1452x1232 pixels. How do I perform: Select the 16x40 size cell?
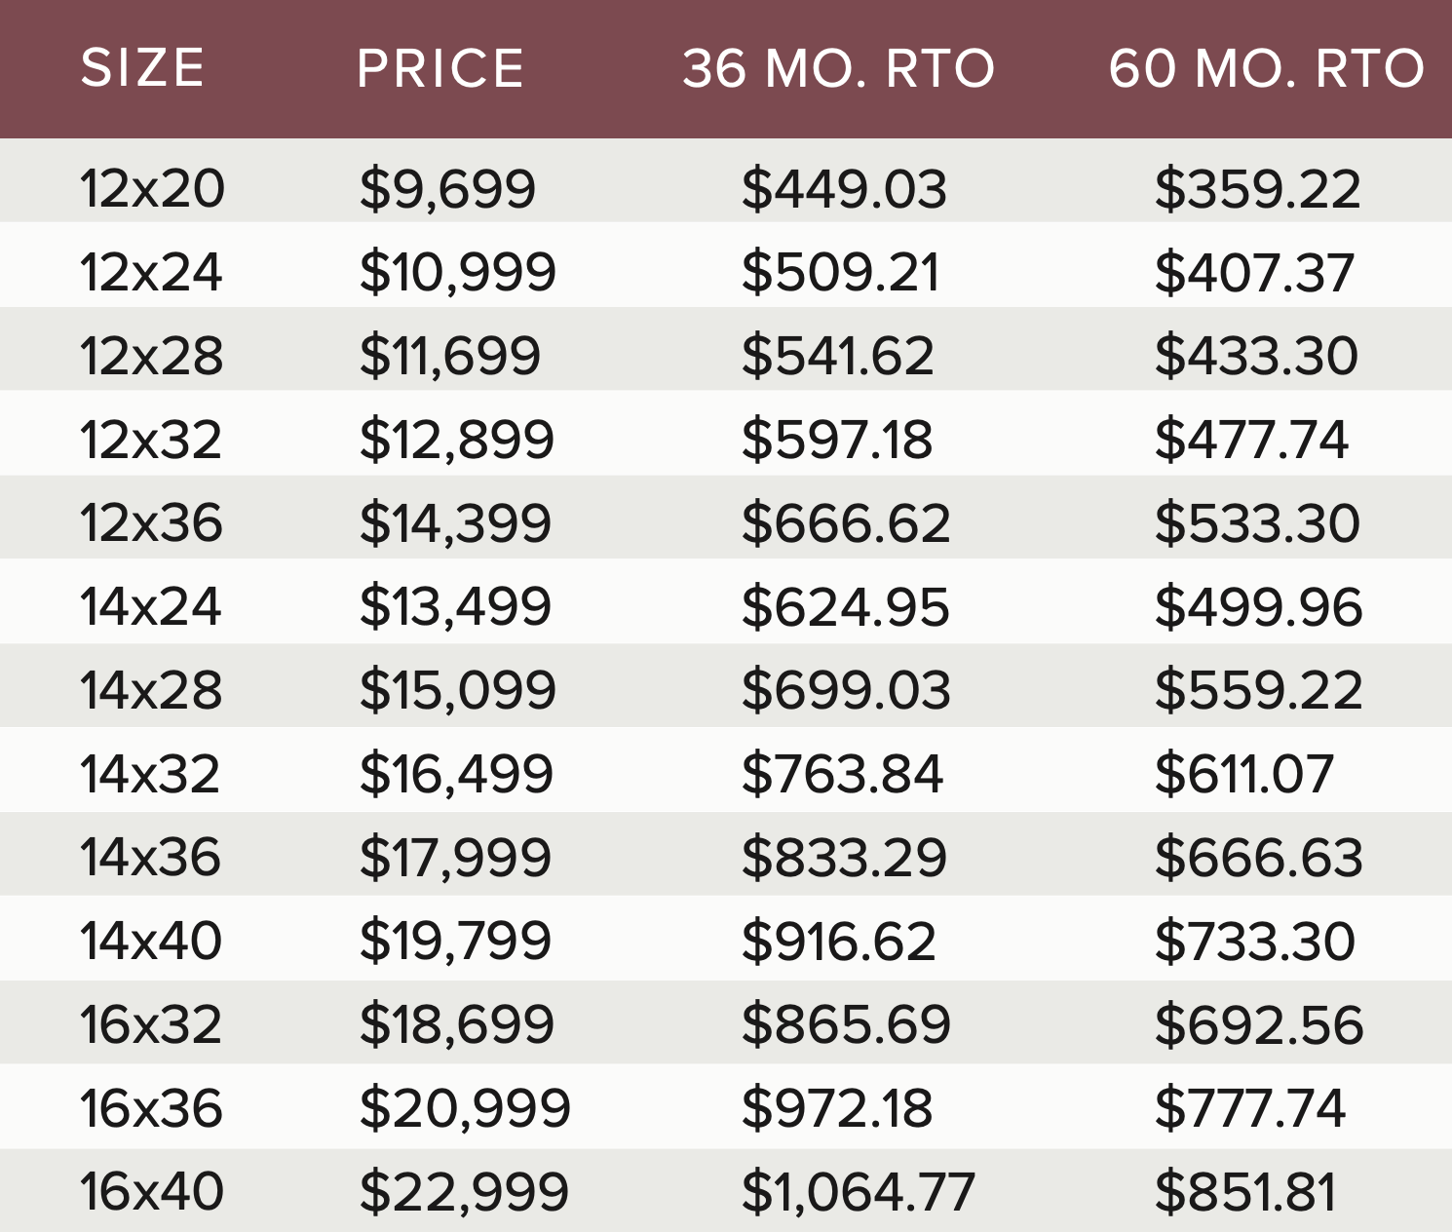152,1192
